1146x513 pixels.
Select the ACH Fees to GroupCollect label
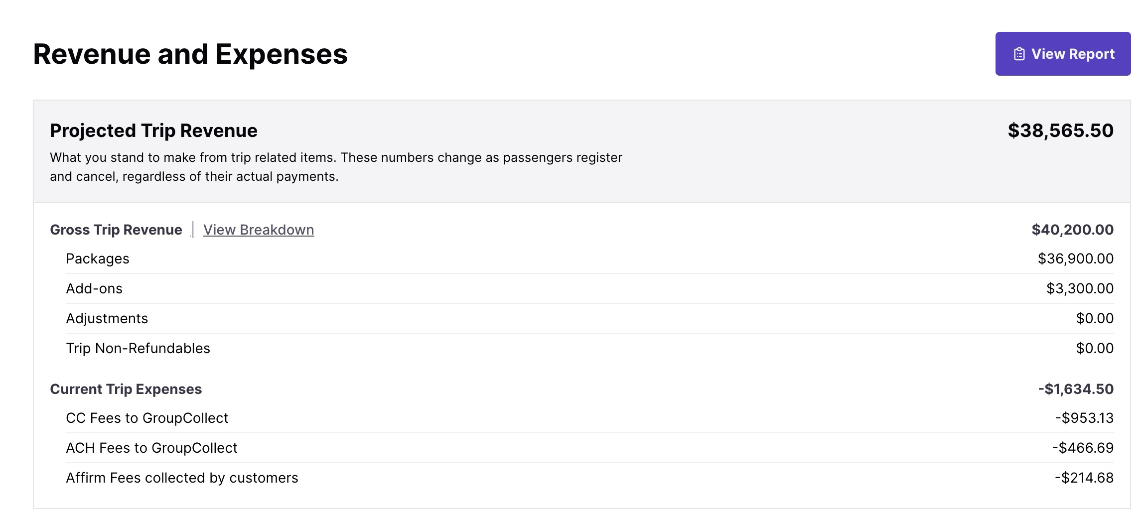pyautogui.click(x=152, y=448)
